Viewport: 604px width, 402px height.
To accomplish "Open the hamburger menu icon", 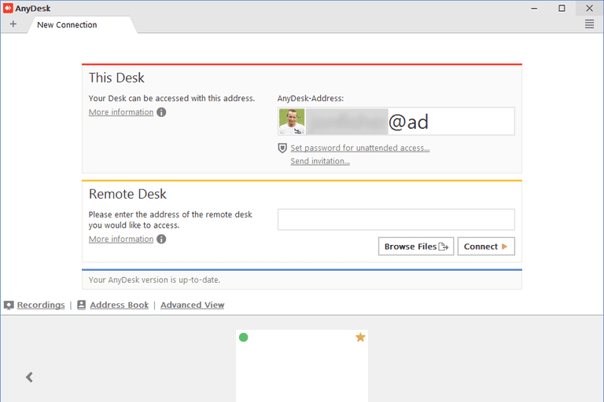I will pos(589,24).
